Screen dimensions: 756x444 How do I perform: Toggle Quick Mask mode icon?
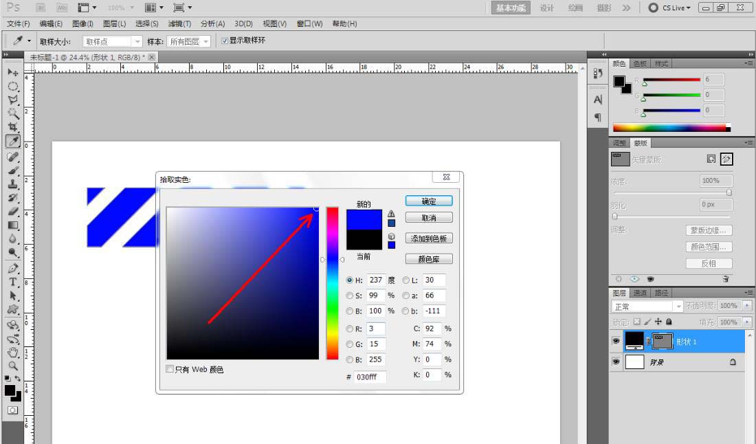tap(12, 410)
